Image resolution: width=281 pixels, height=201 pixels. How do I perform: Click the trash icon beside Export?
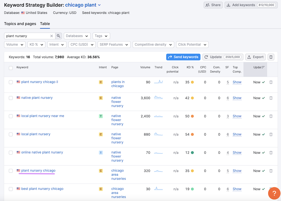(x=271, y=57)
